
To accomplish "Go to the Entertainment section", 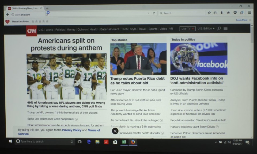I will [110, 29].
